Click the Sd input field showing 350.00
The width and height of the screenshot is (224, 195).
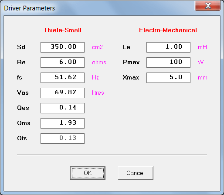pyautogui.click(x=62, y=47)
